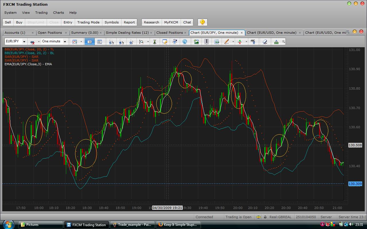Click the speaker volume tray icon
The width and height of the screenshot is (367, 229).
351,224
